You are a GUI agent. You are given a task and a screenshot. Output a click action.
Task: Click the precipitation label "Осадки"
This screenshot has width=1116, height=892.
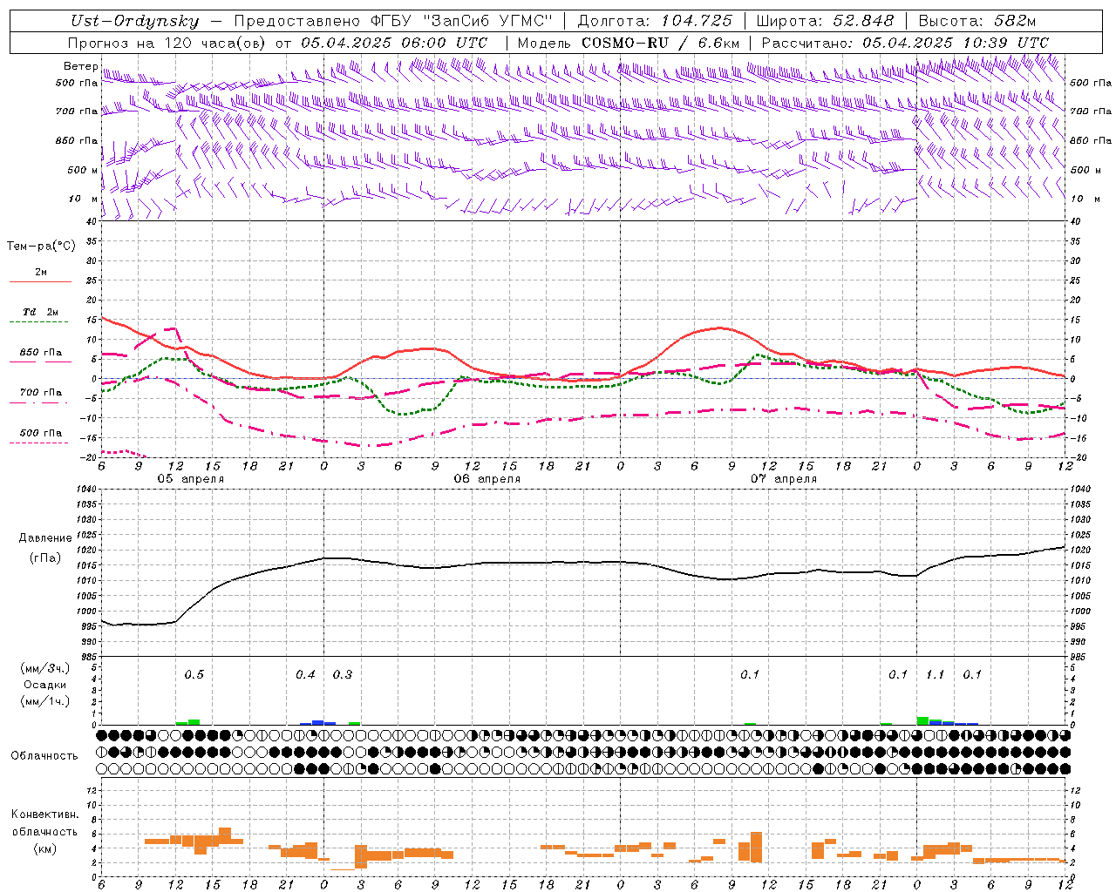[x=45, y=685]
